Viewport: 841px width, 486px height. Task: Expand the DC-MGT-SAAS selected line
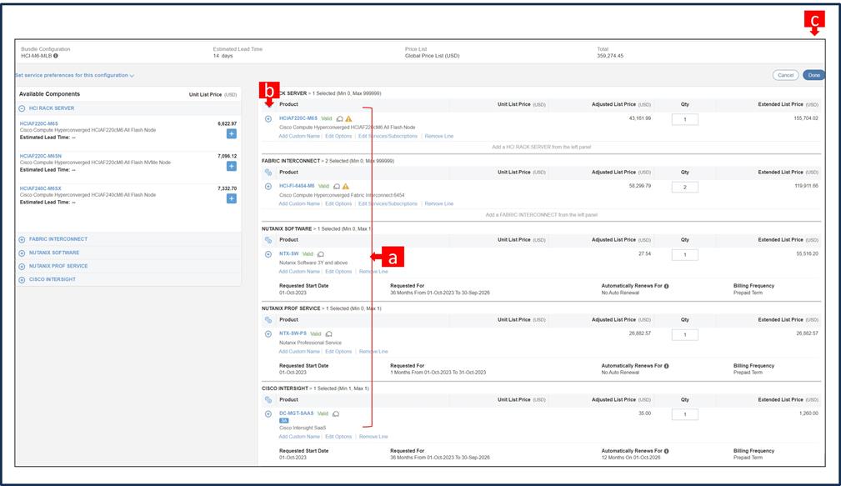pyautogui.click(x=268, y=413)
